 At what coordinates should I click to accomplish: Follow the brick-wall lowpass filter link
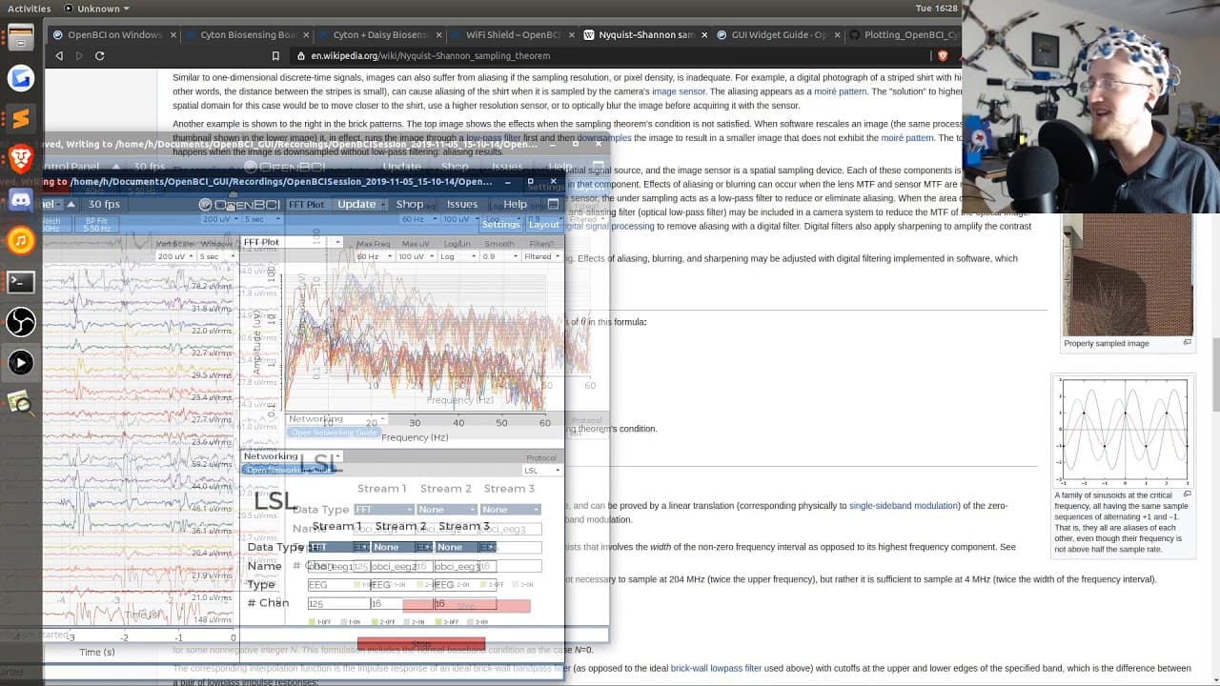coord(716,668)
